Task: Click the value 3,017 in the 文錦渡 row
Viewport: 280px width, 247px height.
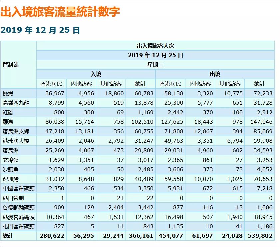Action: click(146, 160)
